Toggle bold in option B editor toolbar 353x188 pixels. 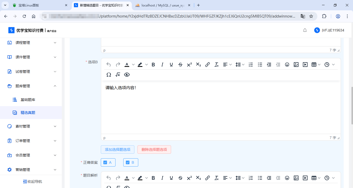pos(153,65)
